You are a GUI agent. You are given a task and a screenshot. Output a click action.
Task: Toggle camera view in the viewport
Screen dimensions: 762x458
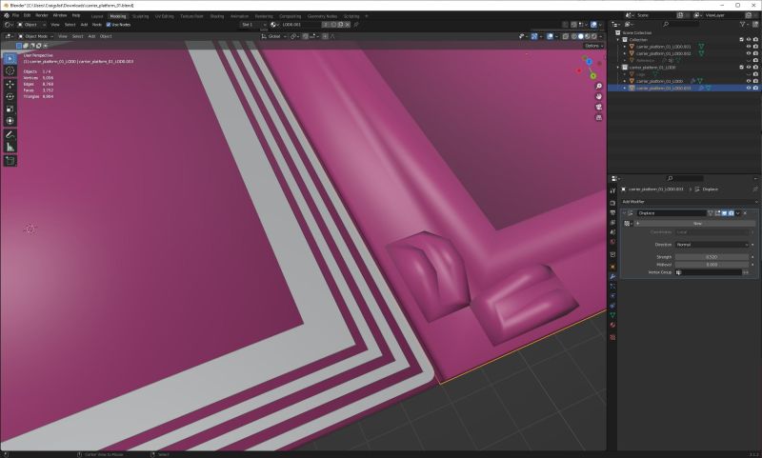tap(599, 107)
